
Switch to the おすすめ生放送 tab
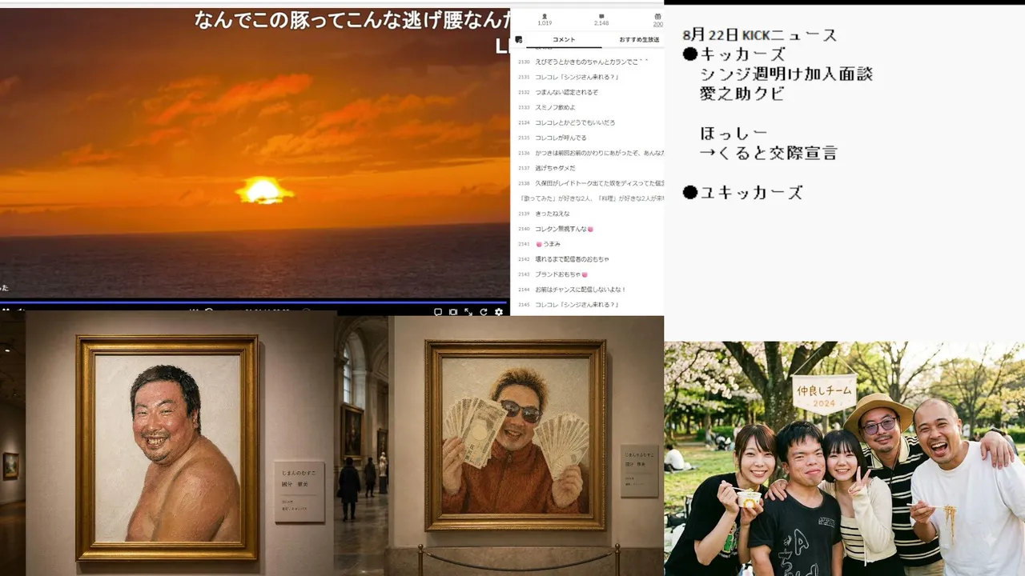639,39
